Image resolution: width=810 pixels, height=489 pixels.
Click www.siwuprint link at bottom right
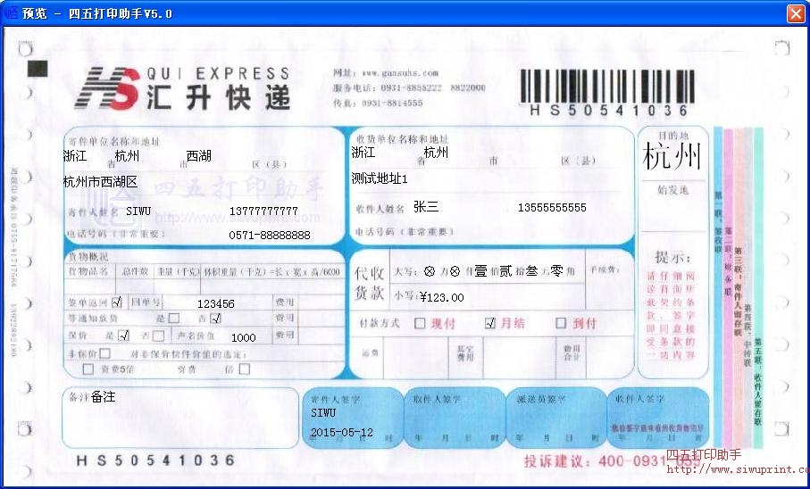pos(739,469)
